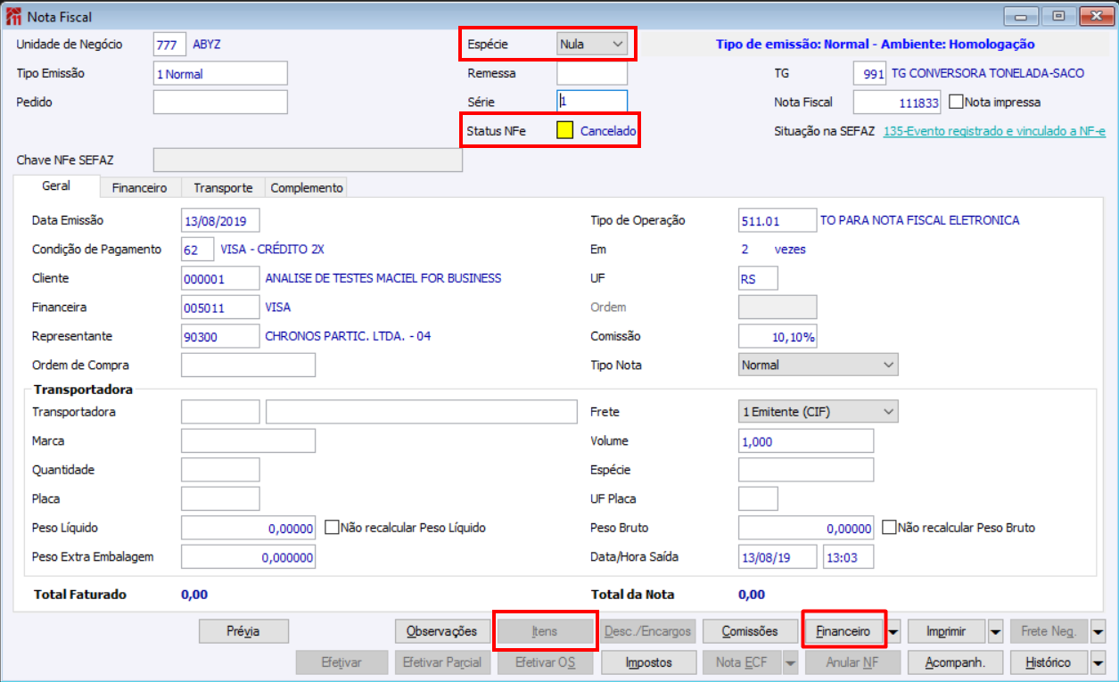
Task: Click the Volume field
Action: pos(806,440)
